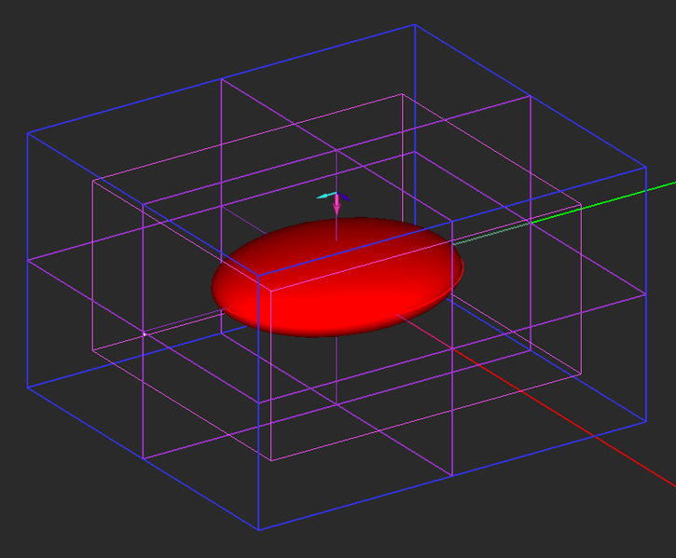Screen dimensions: 676x558
Task: Grab the dark blue gizmo arrow
Action: (x=344, y=197)
